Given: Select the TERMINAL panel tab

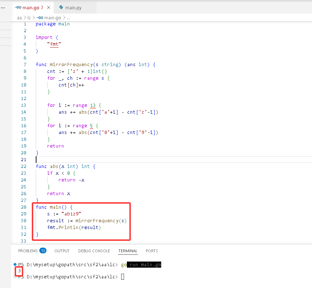Looking at the screenshot, I should tap(128, 251).
